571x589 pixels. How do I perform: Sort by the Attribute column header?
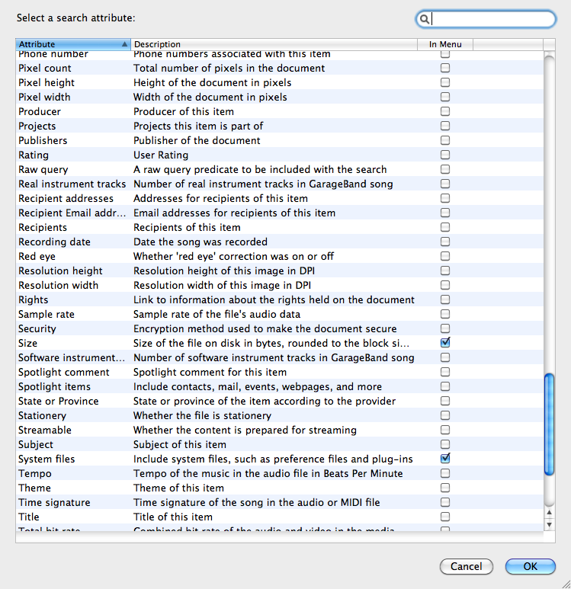pyautogui.click(x=73, y=44)
